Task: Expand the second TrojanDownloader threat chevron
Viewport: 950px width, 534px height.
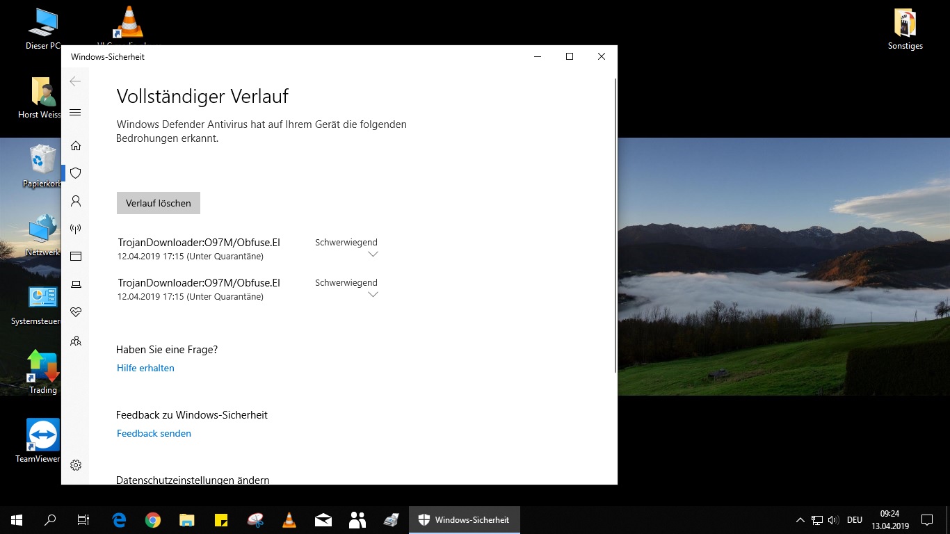Action: (x=373, y=295)
